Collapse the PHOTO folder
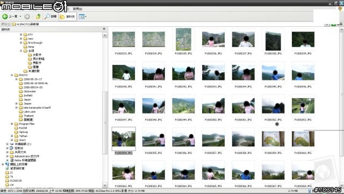The height and width of the screenshot is (194, 344). (12, 75)
